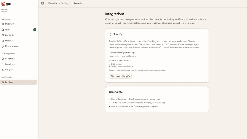Click Integrations in the breadcrumb

(78, 3)
